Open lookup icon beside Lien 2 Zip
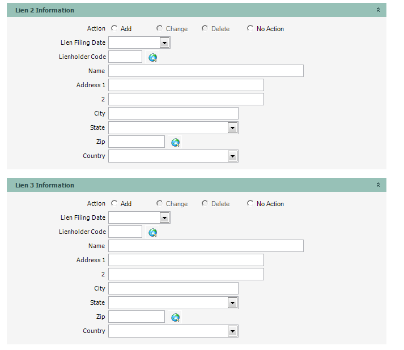404x350 pixels. click(175, 142)
